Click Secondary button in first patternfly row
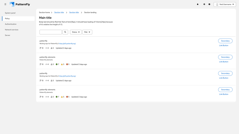This screenshot has height=134, width=239. coord(225,41)
